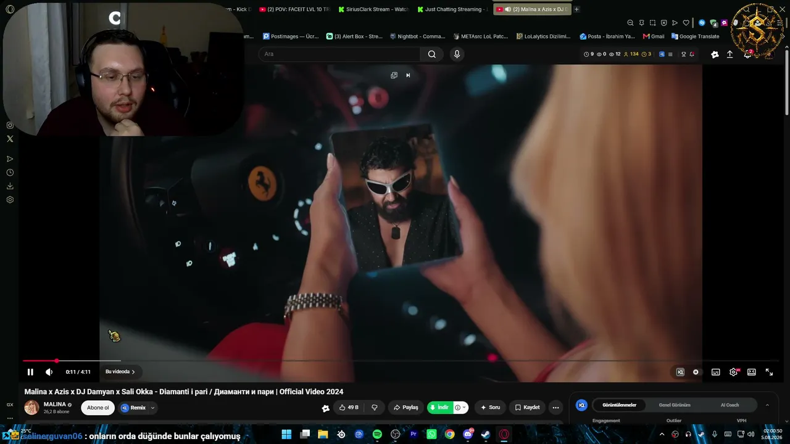Open WhatsApp from the taskbar
The height and width of the screenshot is (444, 790).
pos(431,434)
